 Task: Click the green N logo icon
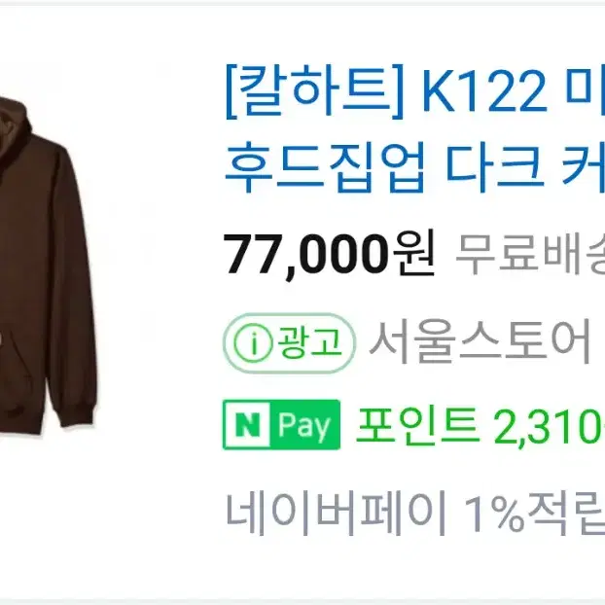(247, 425)
